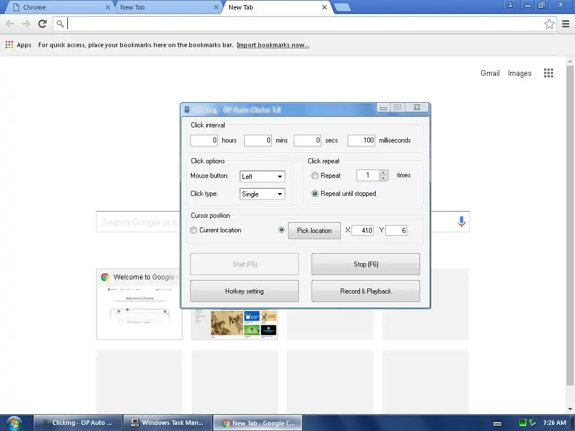Switch to the Chrome tab

pos(58,7)
